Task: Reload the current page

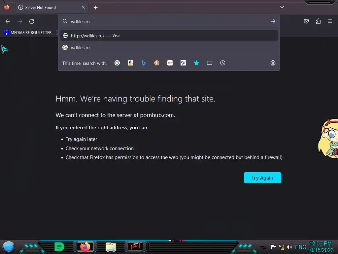Action: 32,21
